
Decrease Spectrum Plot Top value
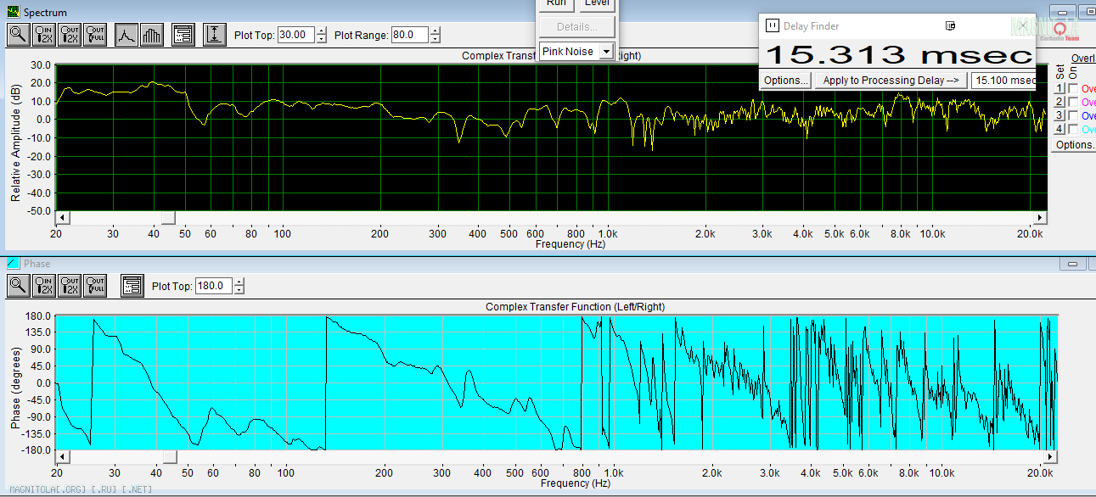pos(321,39)
